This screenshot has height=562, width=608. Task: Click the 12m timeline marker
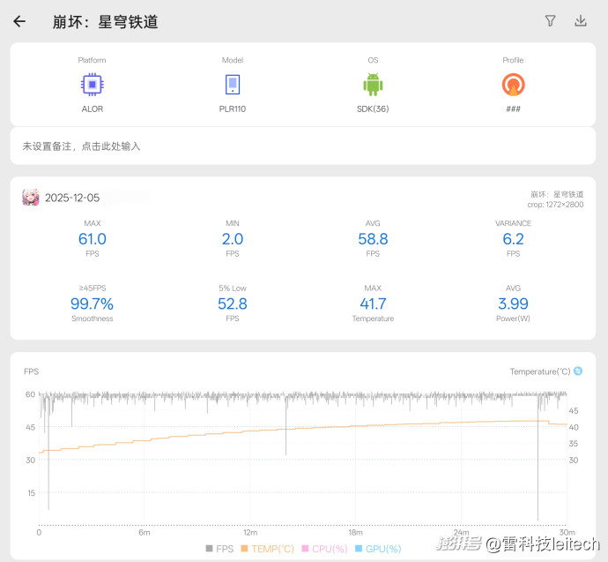[x=249, y=532]
